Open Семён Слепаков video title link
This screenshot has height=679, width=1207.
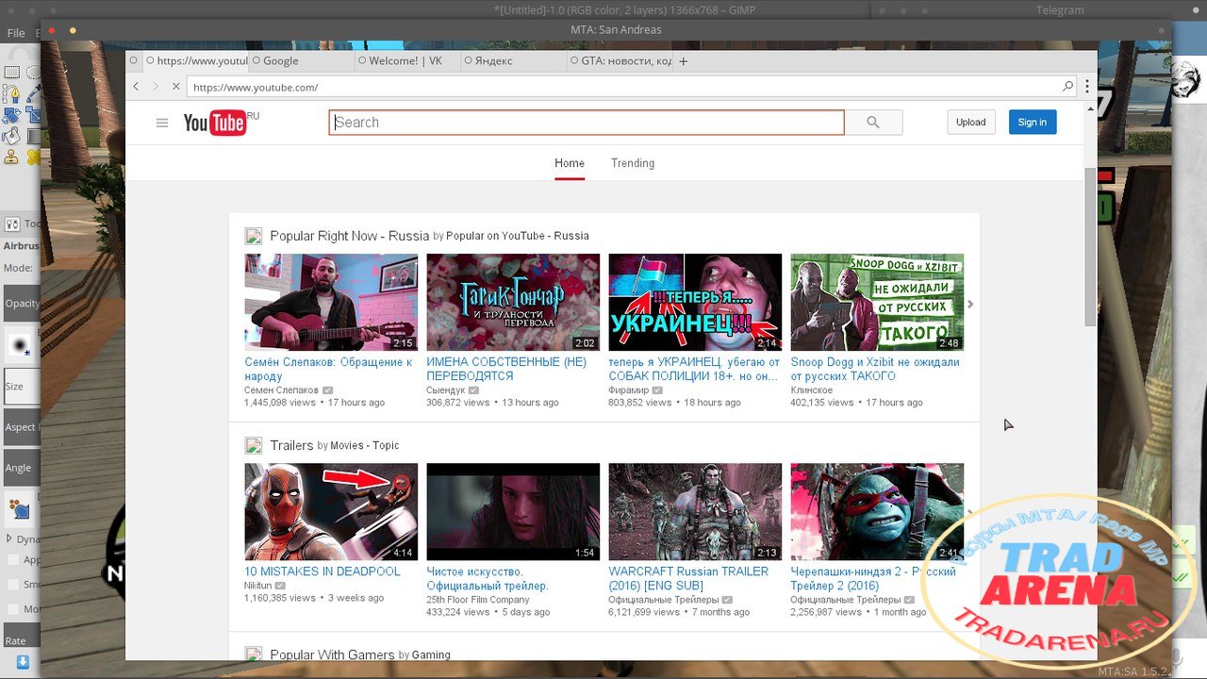[328, 369]
